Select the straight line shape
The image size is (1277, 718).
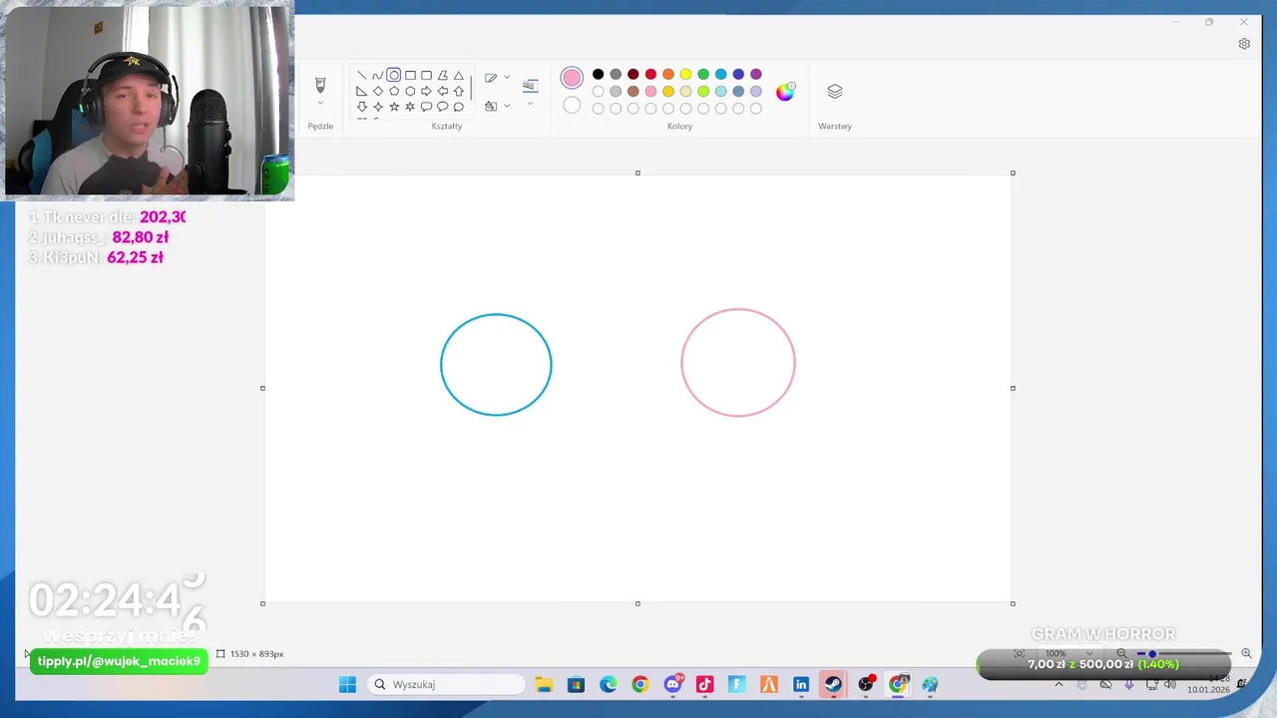(361, 75)
